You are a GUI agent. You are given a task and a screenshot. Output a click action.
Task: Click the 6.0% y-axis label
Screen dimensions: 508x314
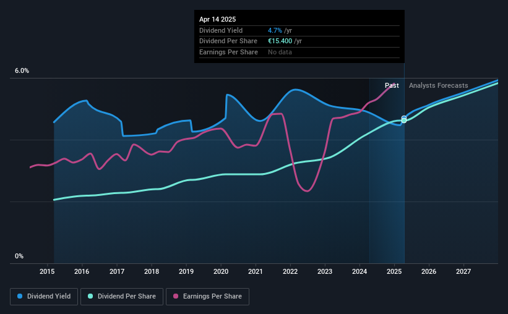22,70
